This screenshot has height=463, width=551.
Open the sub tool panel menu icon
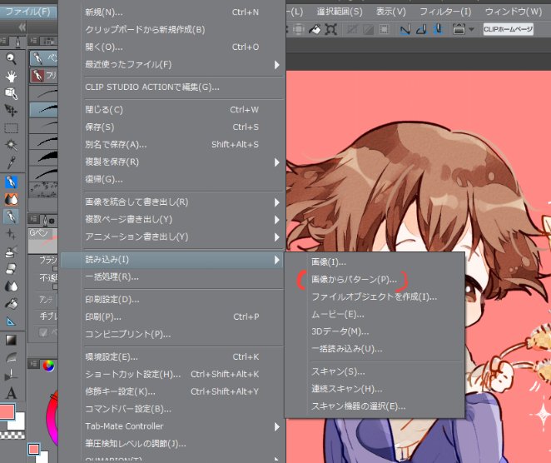tap(34, 41)
